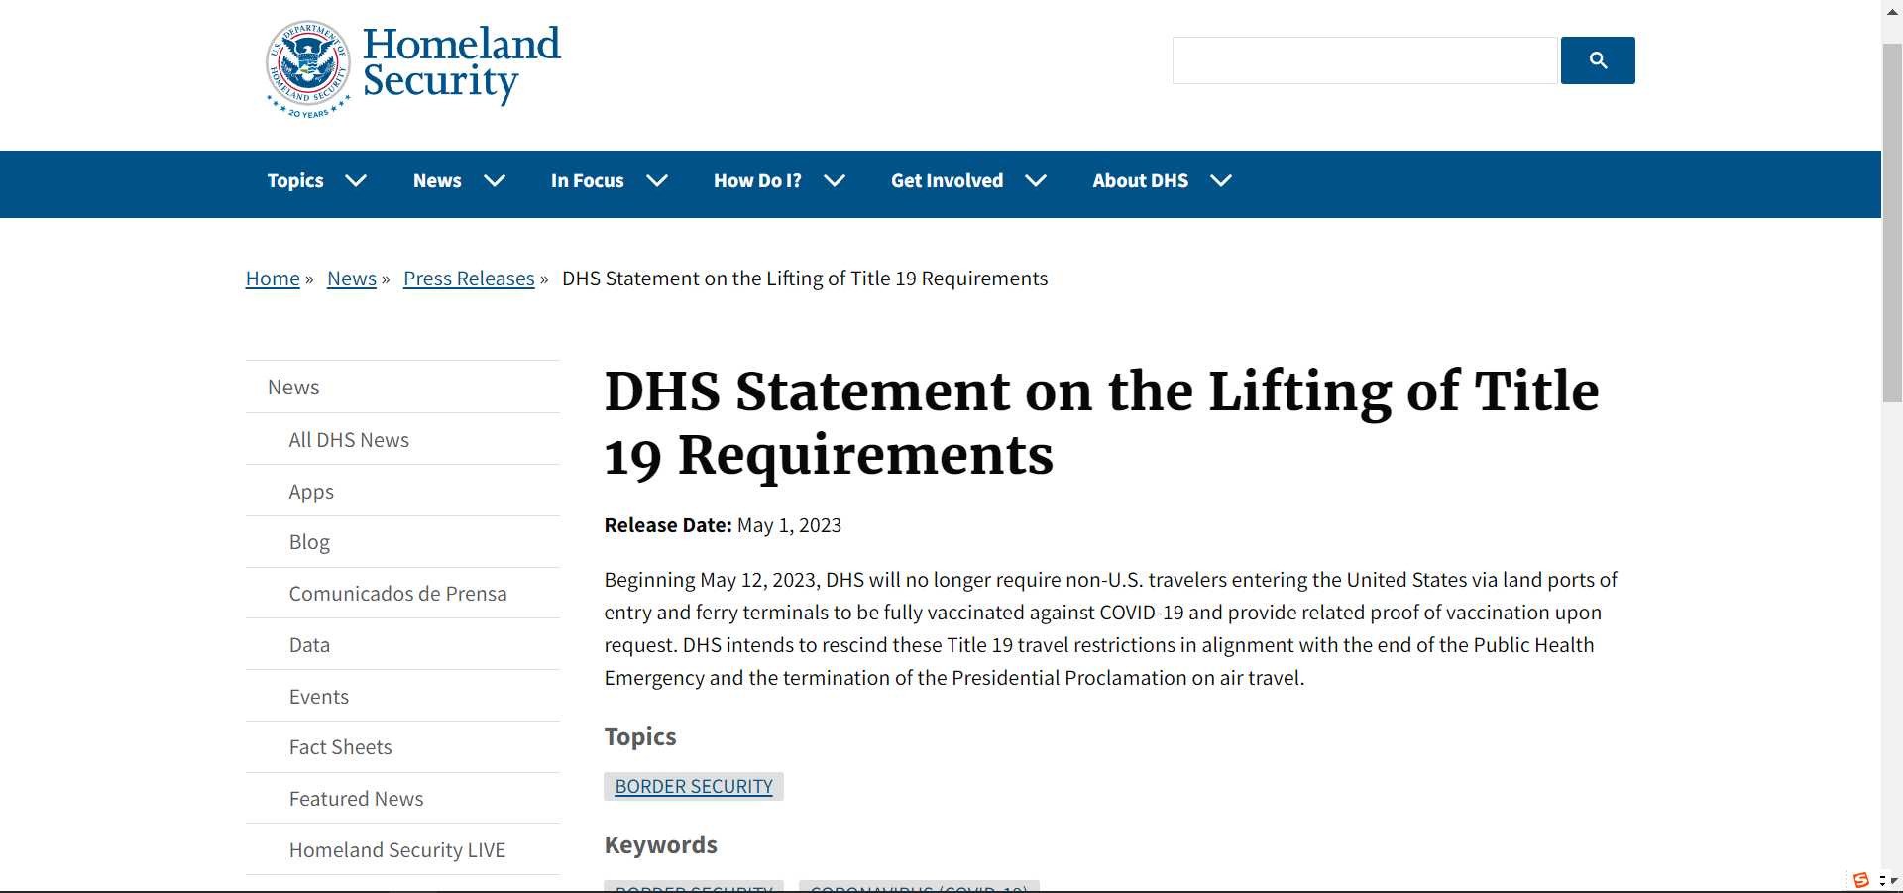
Task: Go to Home breadcrumb link
Action: tap(273, 279)
